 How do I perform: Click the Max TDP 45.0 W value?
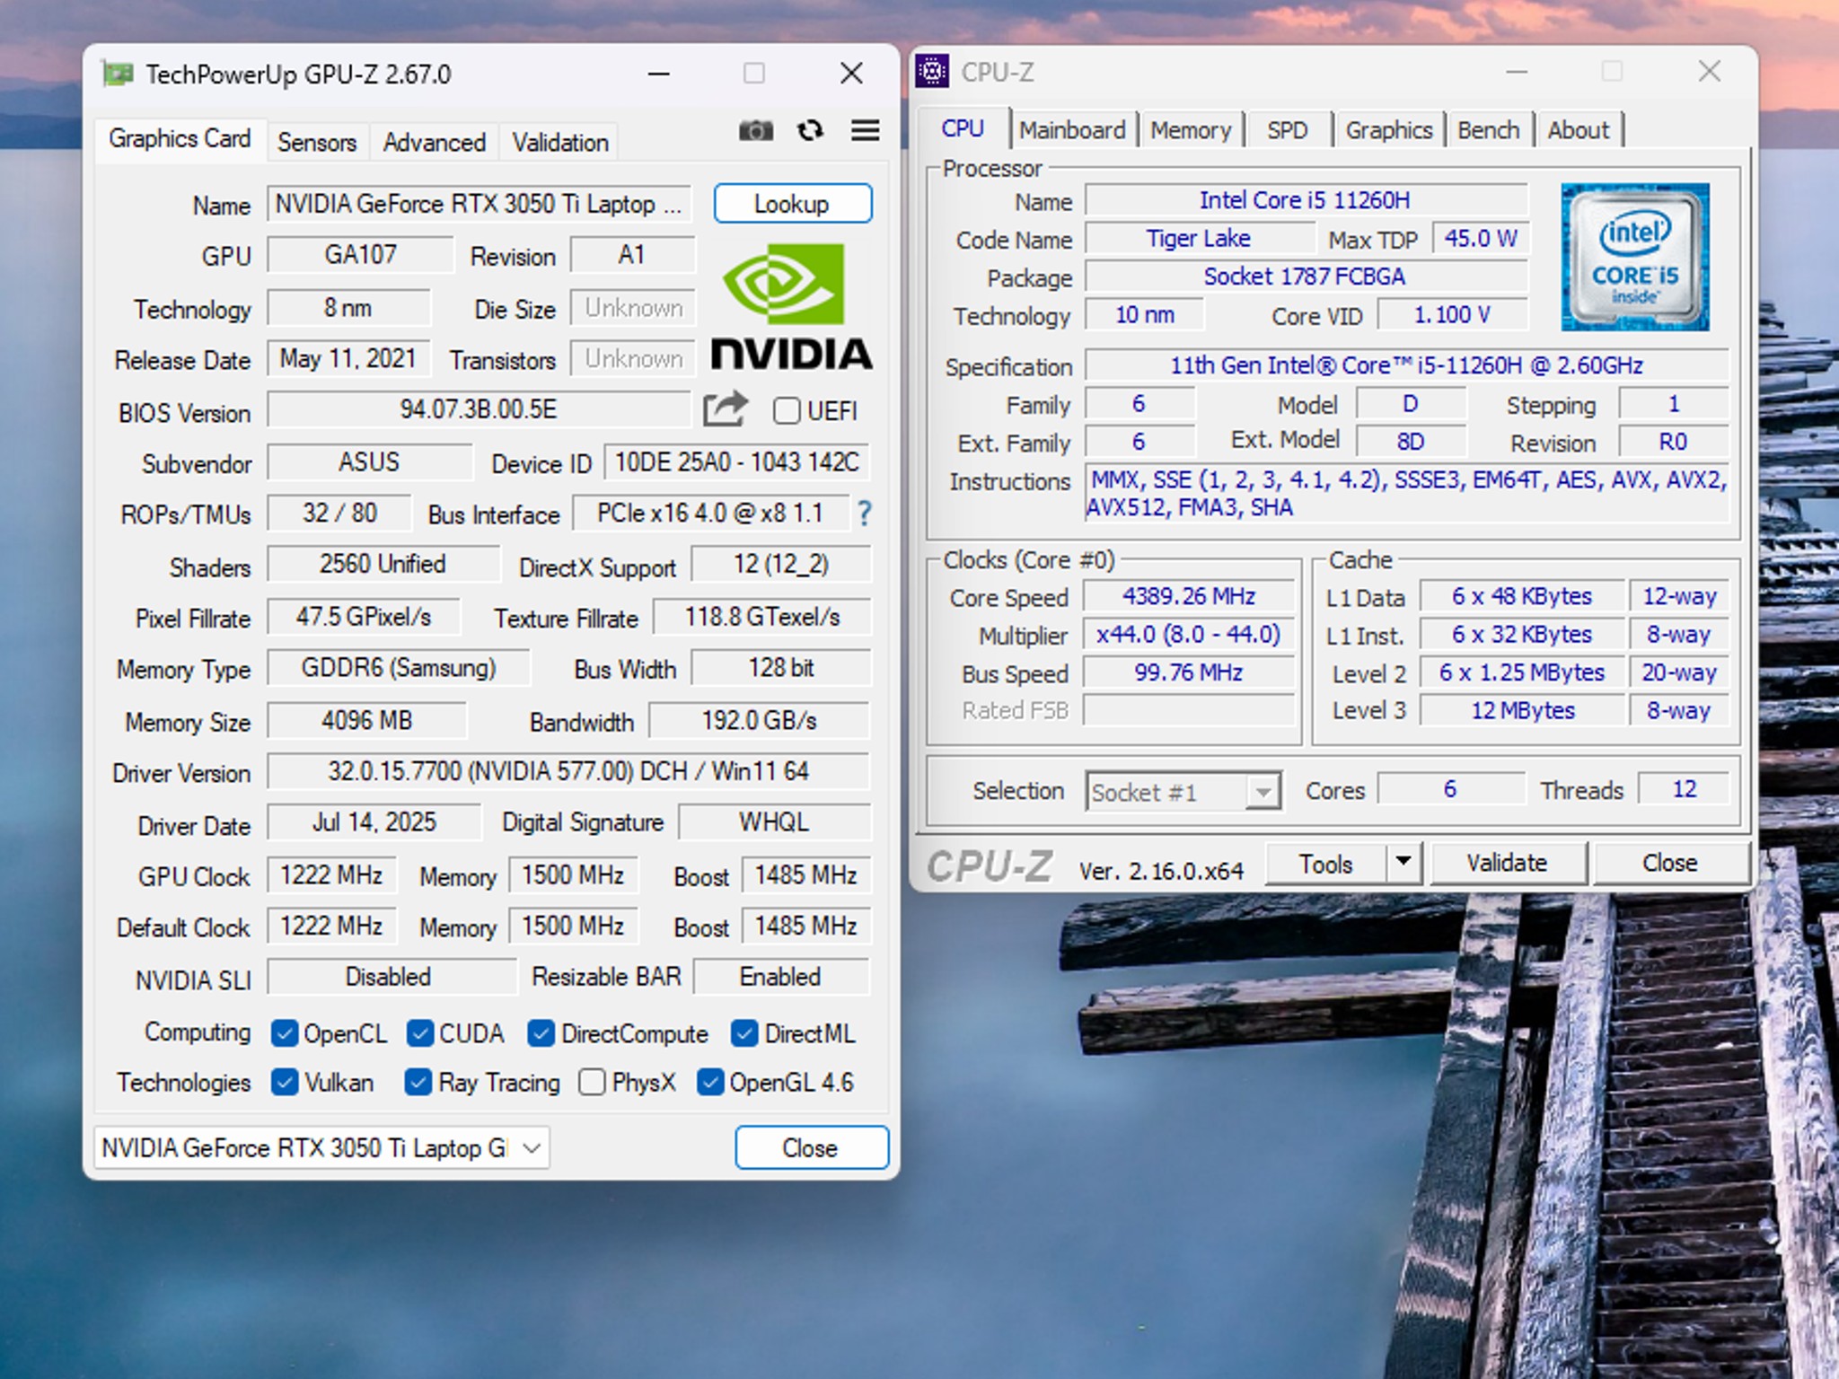tap(1480, 238)
